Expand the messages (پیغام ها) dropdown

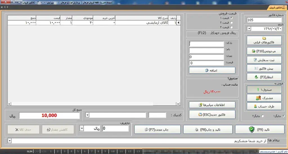pyautogui.click(x=10, y=141)
